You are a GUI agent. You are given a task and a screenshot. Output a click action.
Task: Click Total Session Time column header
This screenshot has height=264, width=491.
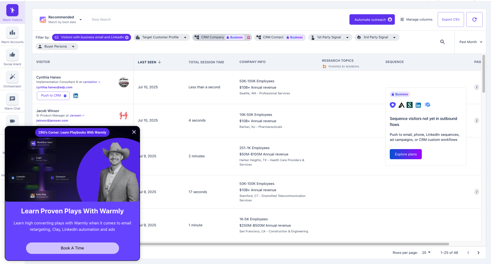(206, 62)
